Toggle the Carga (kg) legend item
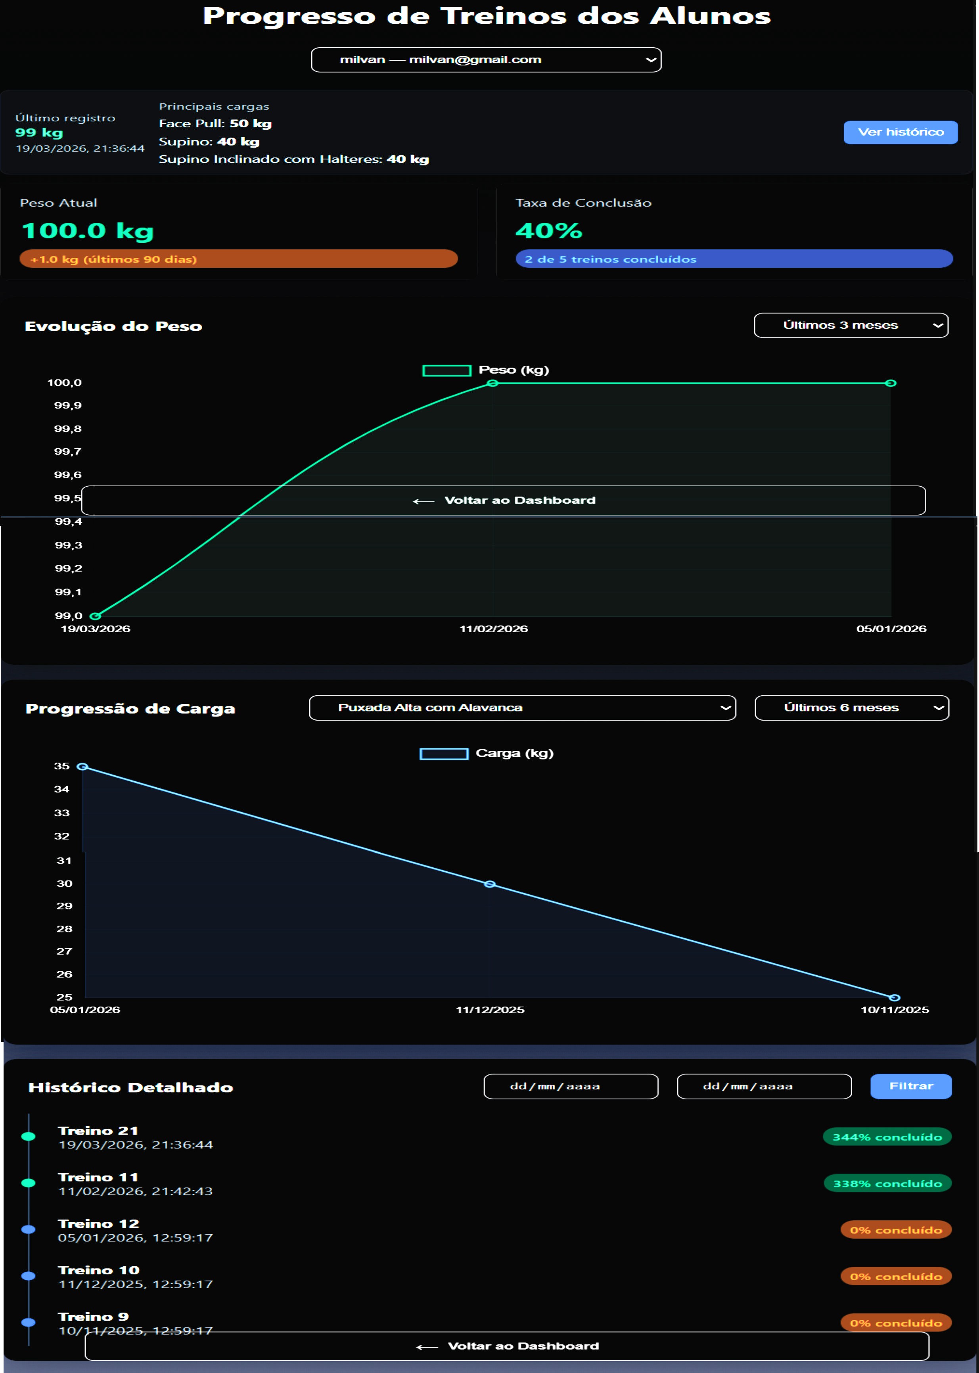This screenshot has height=1373, width=979. 486,754
